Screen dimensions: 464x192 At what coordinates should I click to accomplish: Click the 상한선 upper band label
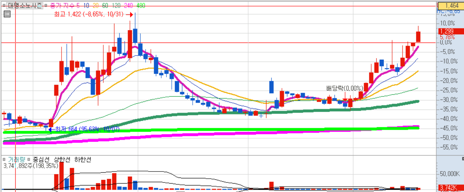[62, 159]
